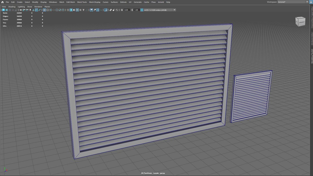Click the Bookmarks icon in the panel toolbar
Screen dimensions: 313x176
30,10
